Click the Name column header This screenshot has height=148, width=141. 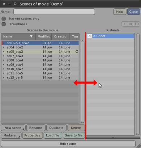click(x=18, y=36)
